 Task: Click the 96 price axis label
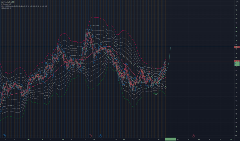(x=236, y=136)
